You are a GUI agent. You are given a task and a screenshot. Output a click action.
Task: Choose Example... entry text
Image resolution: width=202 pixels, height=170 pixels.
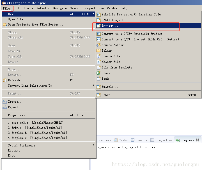[x=110, y=87]
